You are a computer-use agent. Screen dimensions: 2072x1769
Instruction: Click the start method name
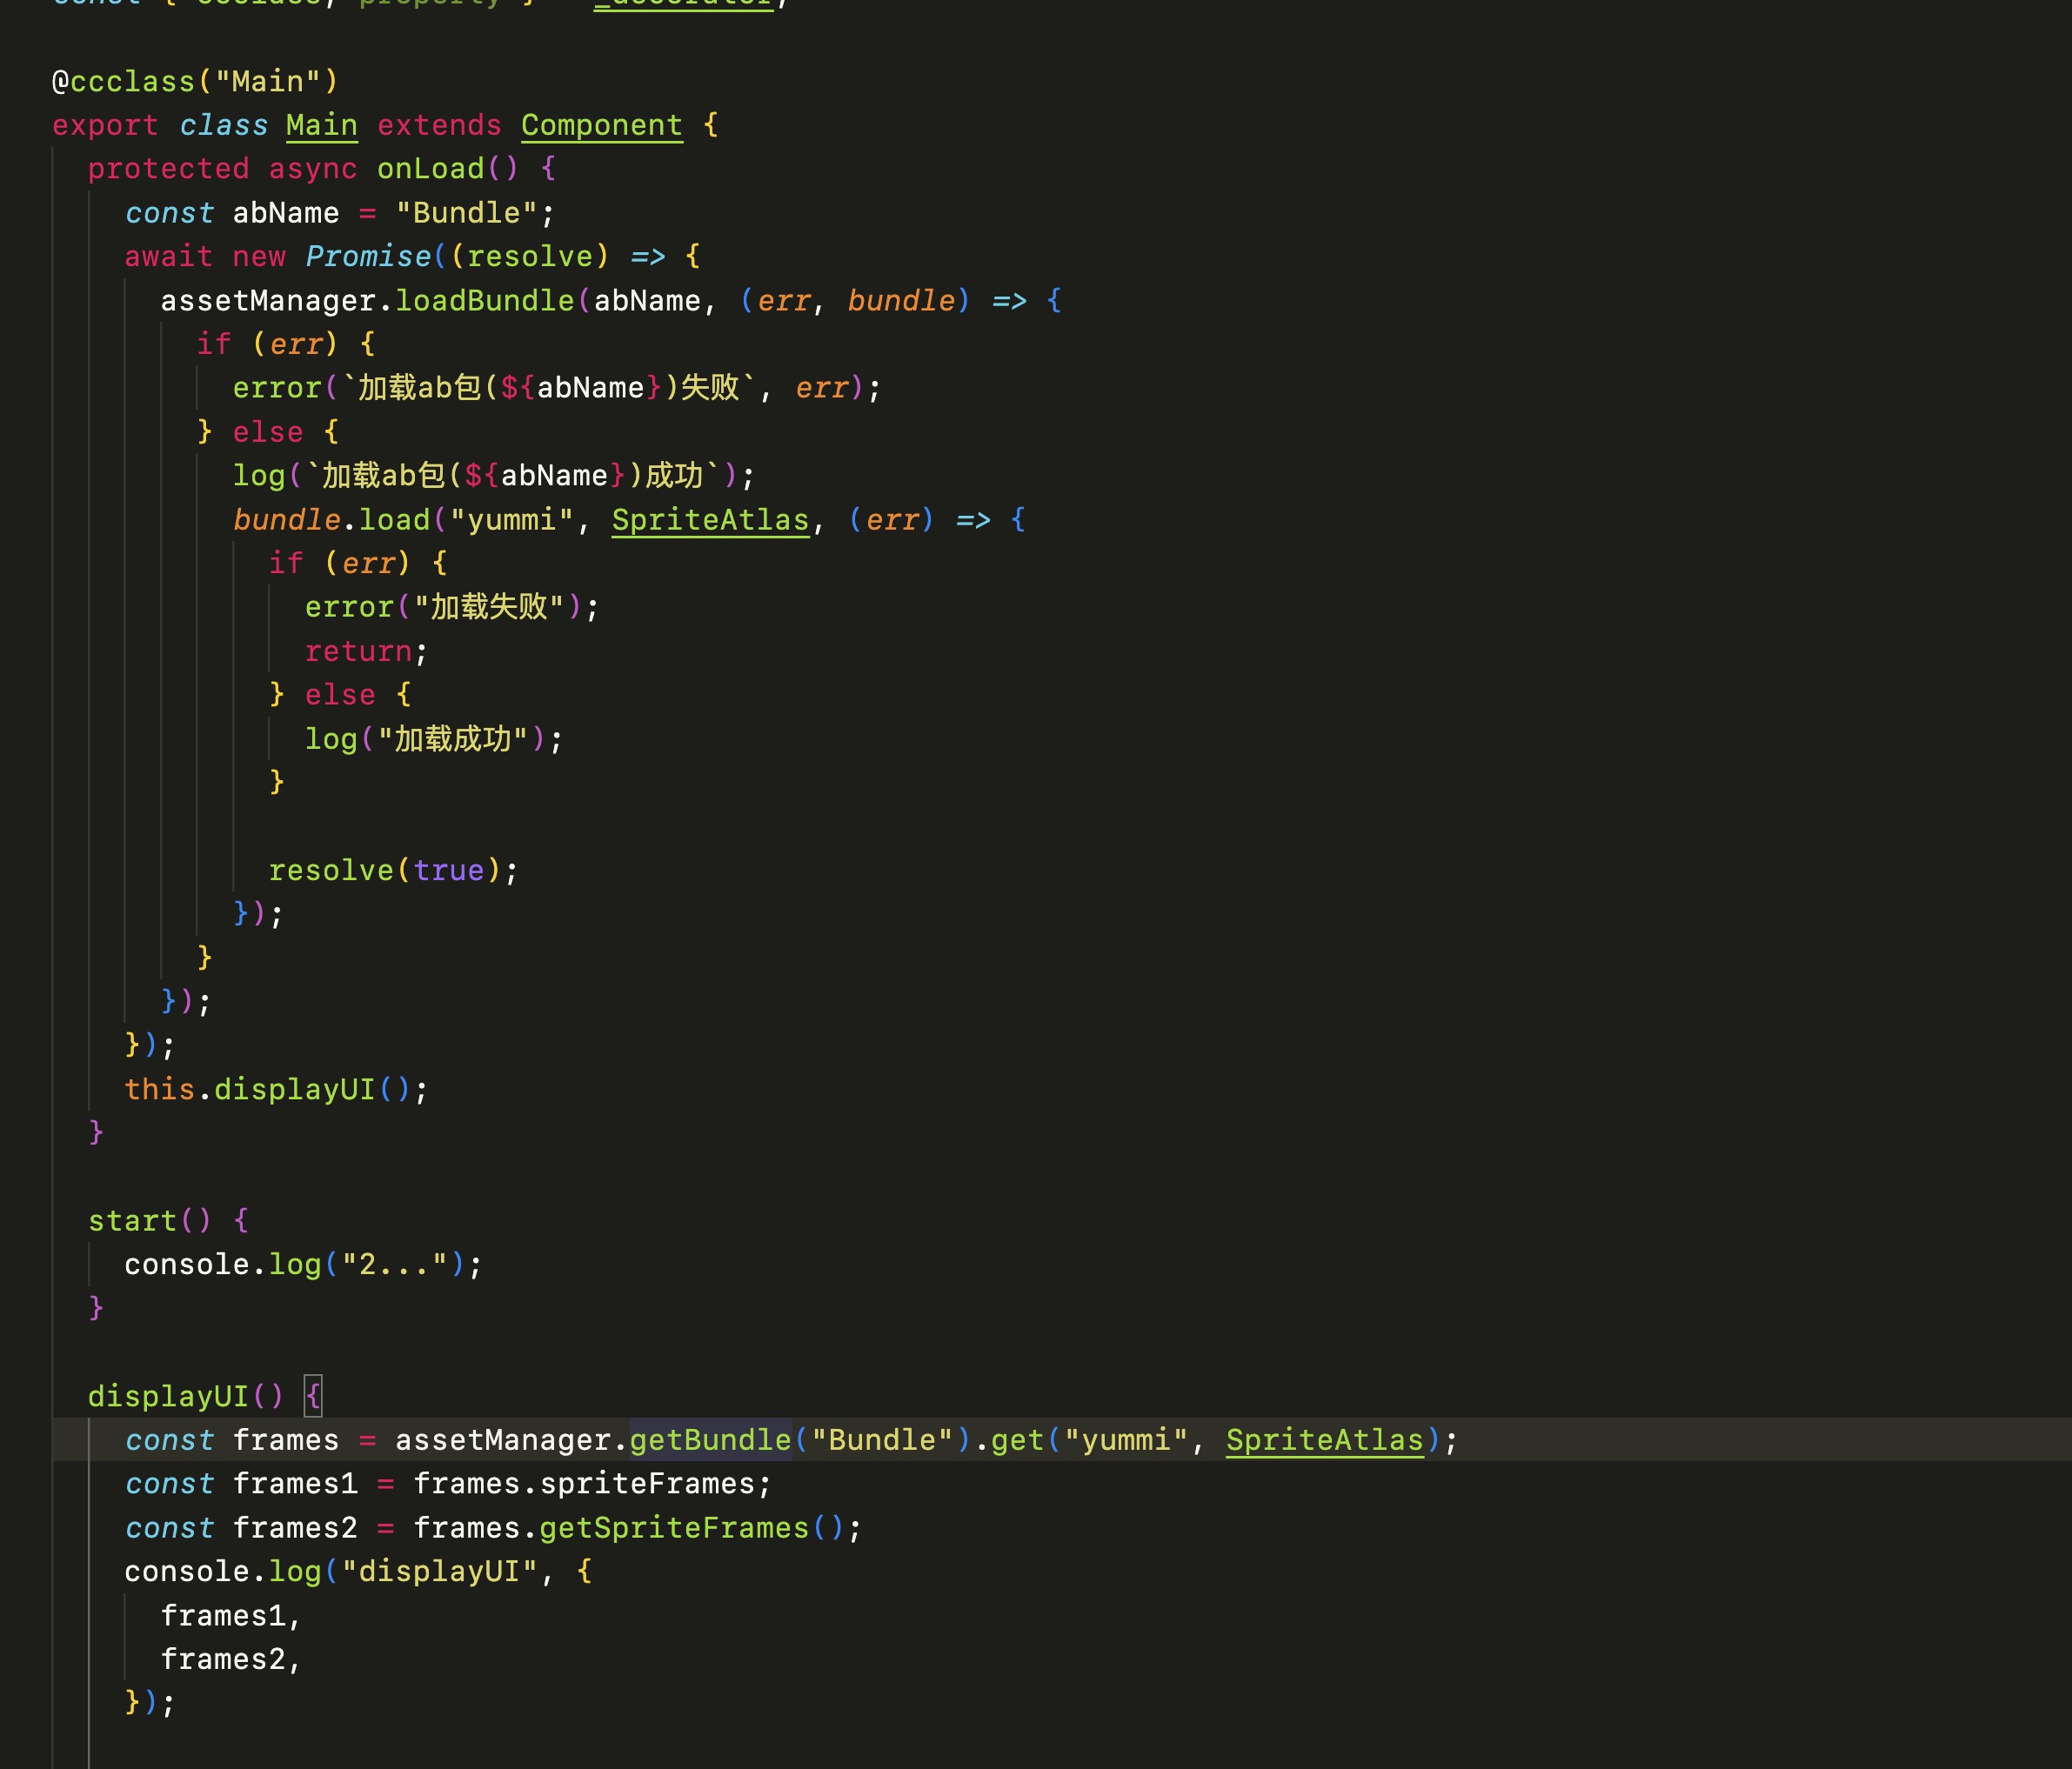coord(132,1221)
